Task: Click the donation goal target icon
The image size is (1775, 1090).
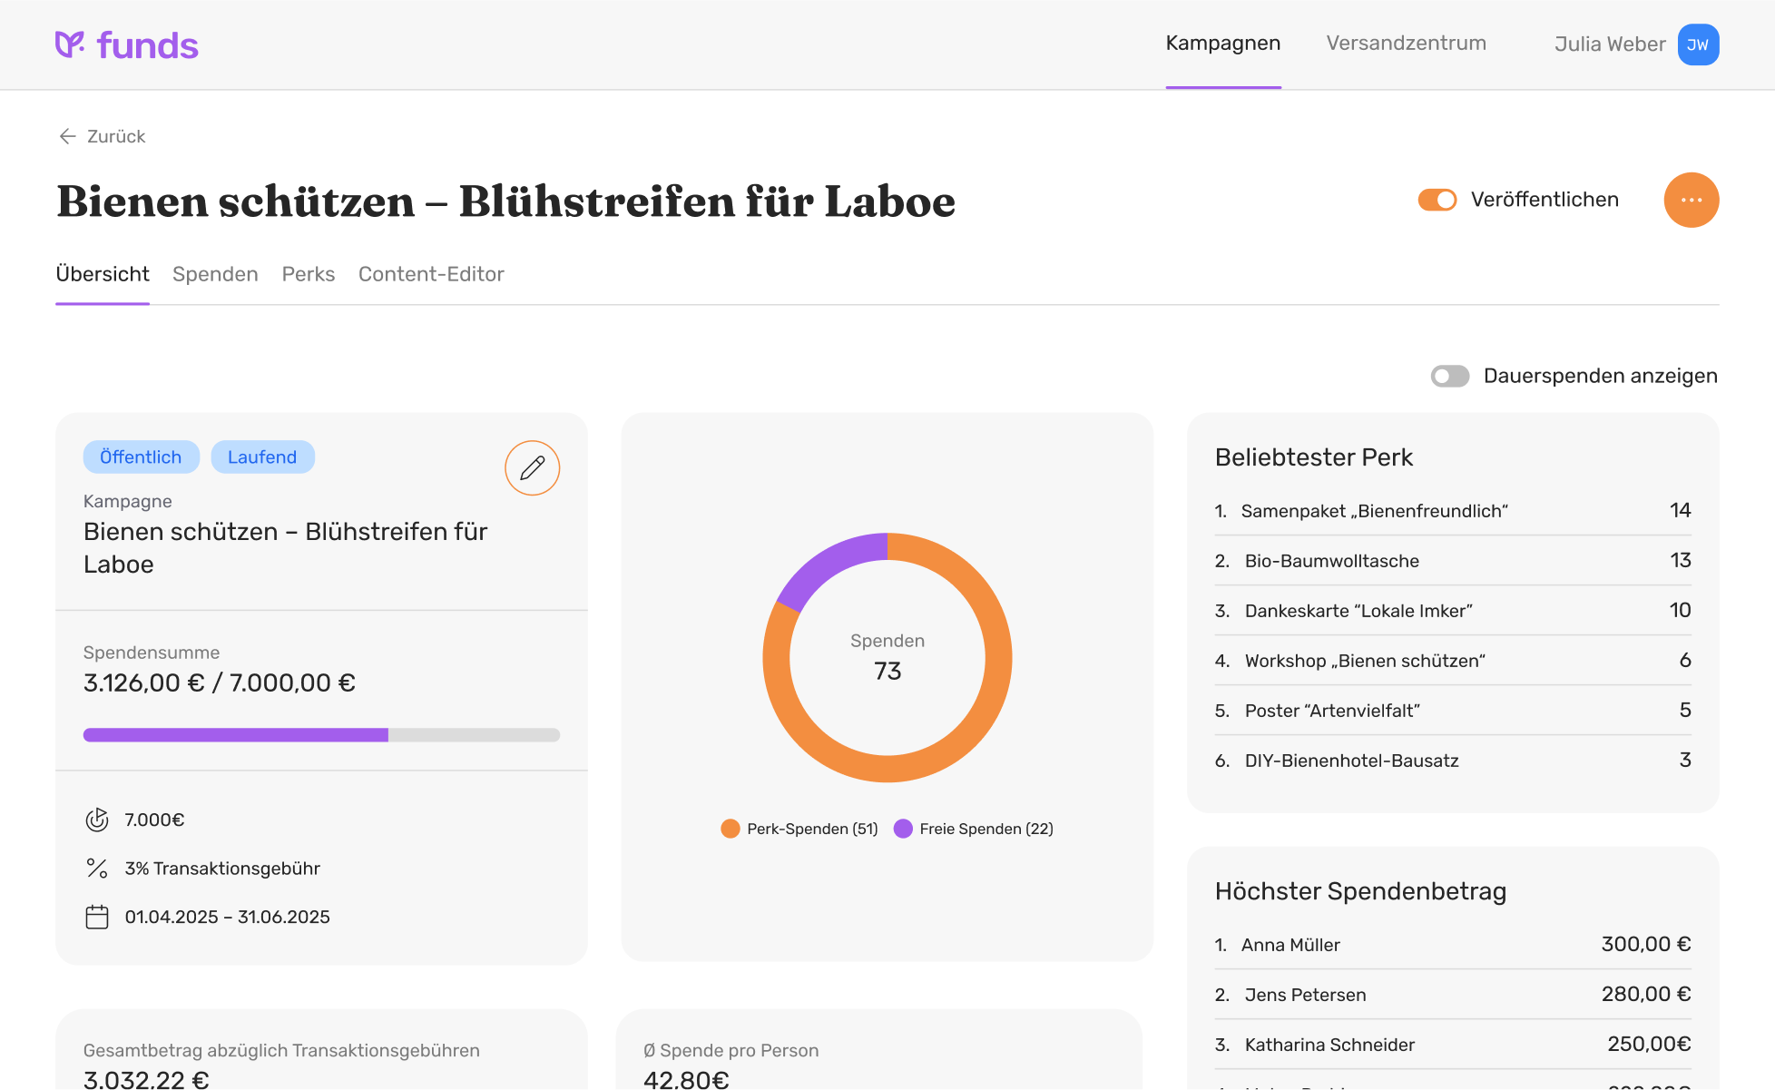Action: (x=97, y=820)
